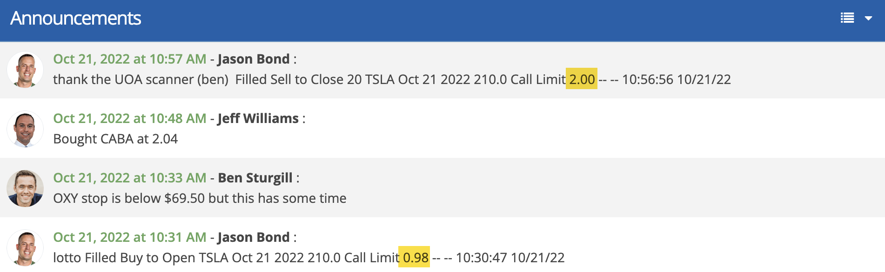Click the list view icon in header
This screenshot has height=272, width=885.
(847, 18)
